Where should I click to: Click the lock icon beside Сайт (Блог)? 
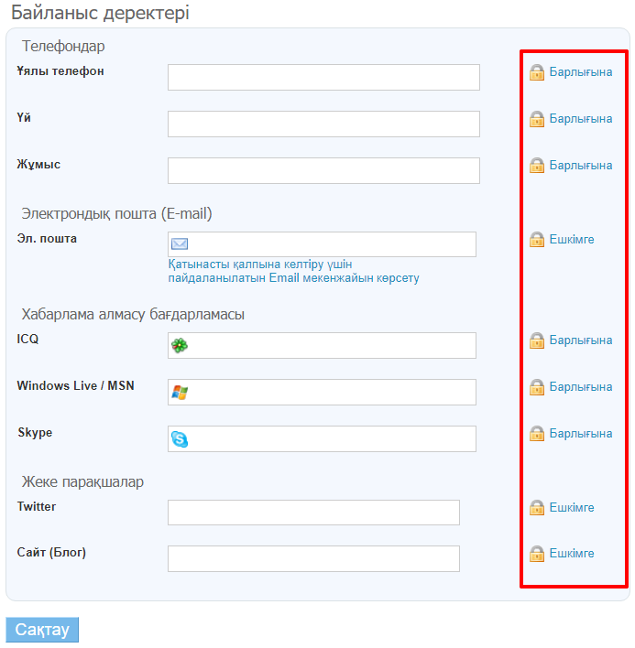pyautogui.click(x=537, y=554)
